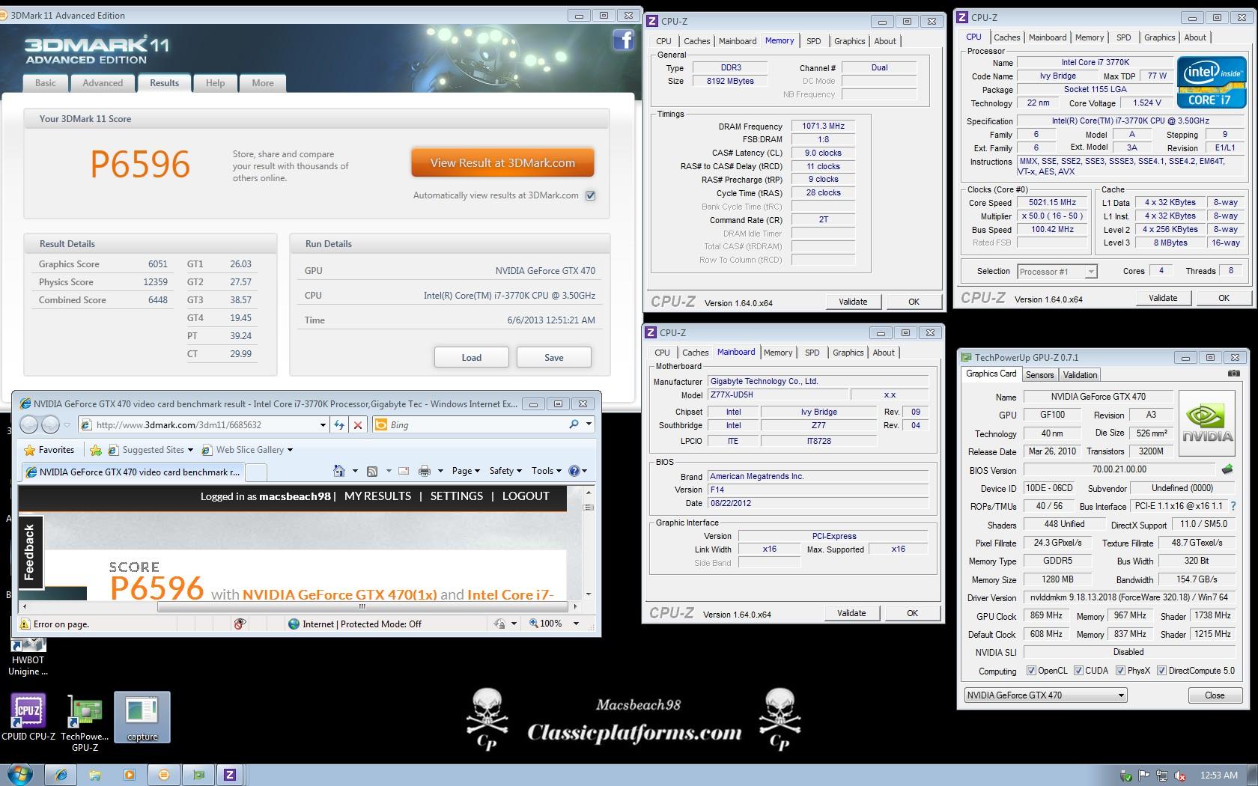Screen dimensions: 1258x786
Task: Click the Intel Core i7 logo in CPU-Z
Action: point(1211,82)
